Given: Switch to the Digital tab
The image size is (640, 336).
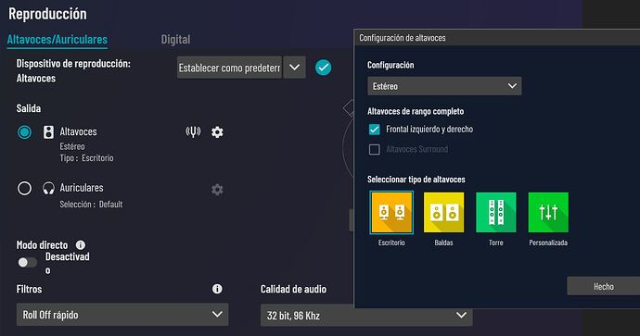Looking at the screenshot, I should 175,40.
